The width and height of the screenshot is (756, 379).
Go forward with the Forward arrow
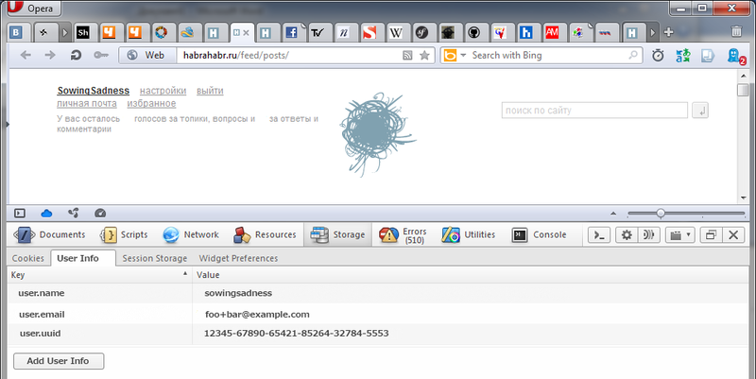tap(50, 55)
